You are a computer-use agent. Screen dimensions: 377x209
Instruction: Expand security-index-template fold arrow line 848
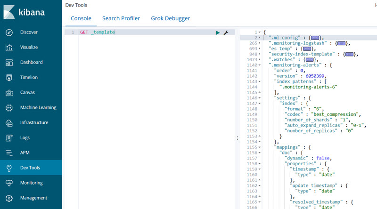click(260, 54)
